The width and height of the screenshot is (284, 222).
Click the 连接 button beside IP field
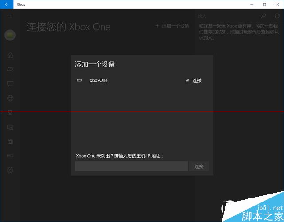click(x=199, y=166)
